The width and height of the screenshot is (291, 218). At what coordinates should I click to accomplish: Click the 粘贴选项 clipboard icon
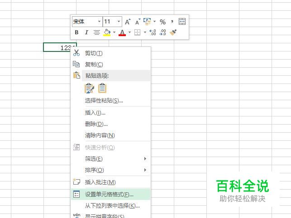[x=76, y=75]
